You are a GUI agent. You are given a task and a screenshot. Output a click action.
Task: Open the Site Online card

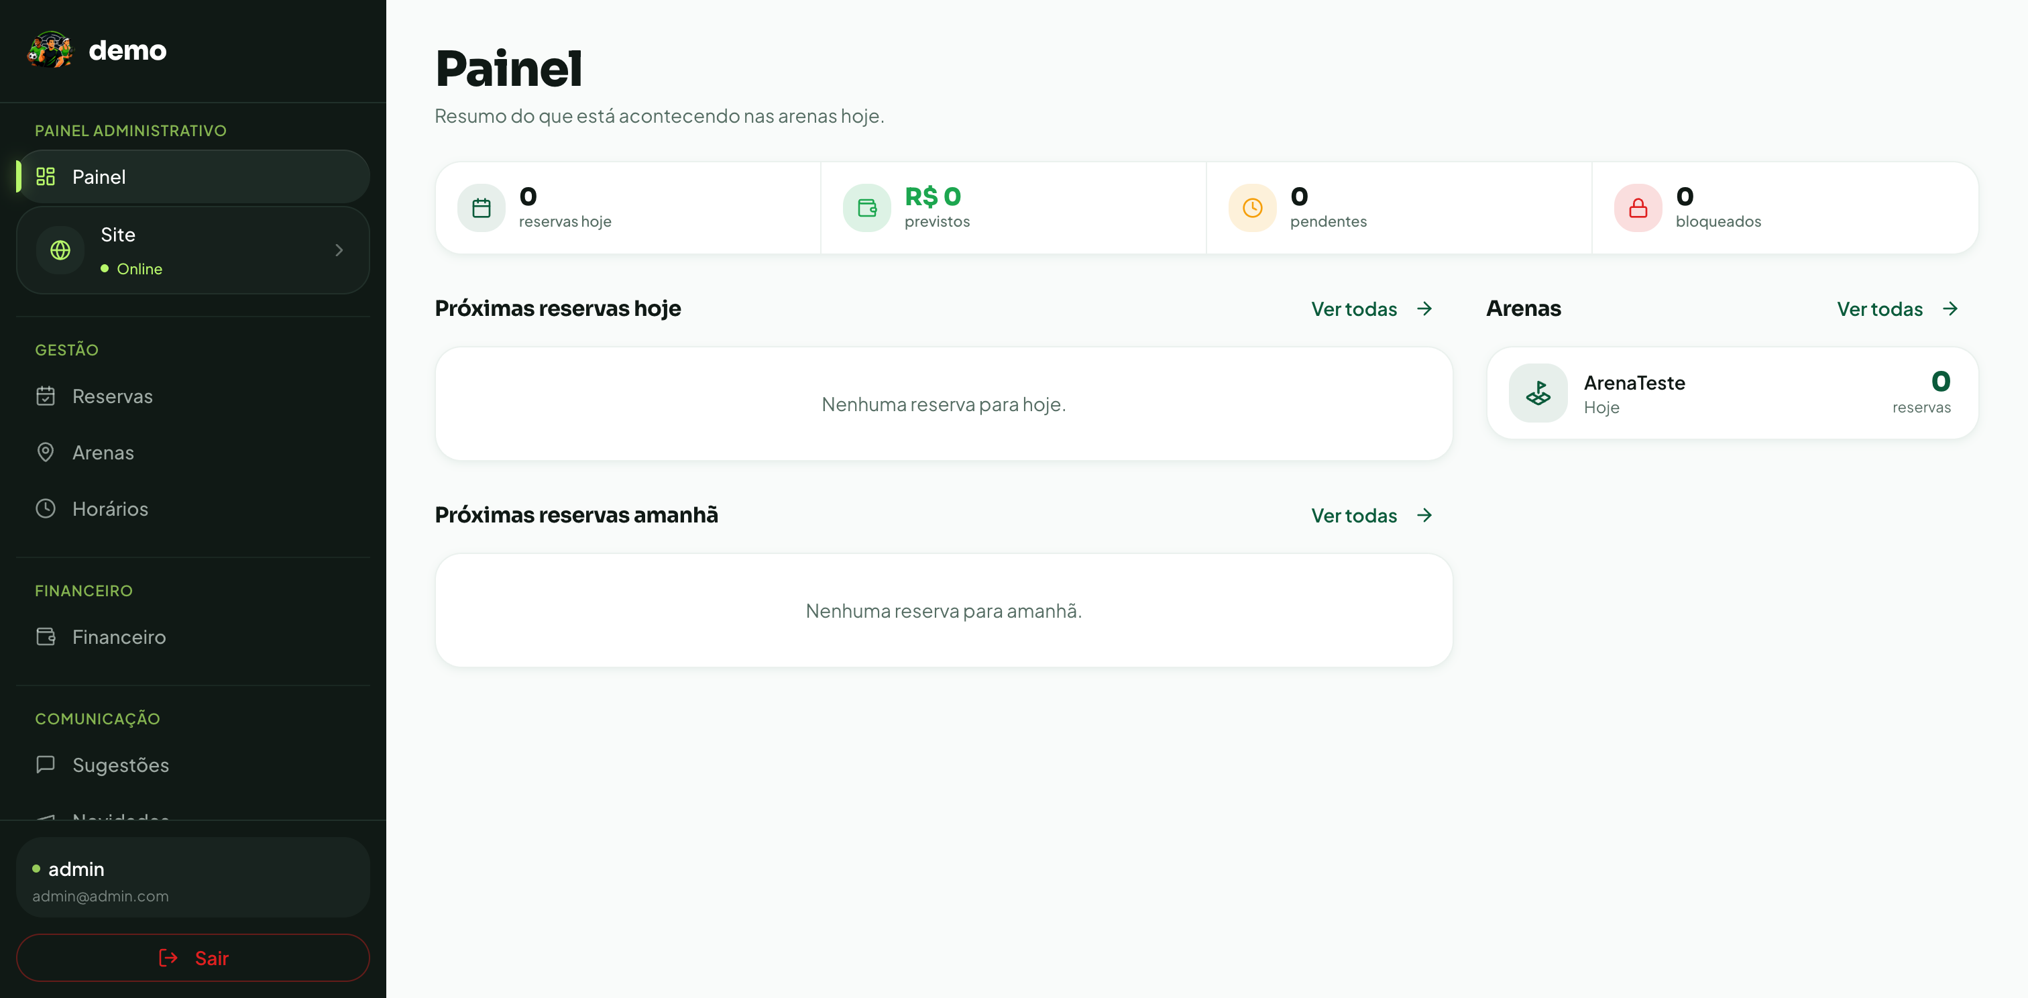pyautogui.click(x=193, y=250)
